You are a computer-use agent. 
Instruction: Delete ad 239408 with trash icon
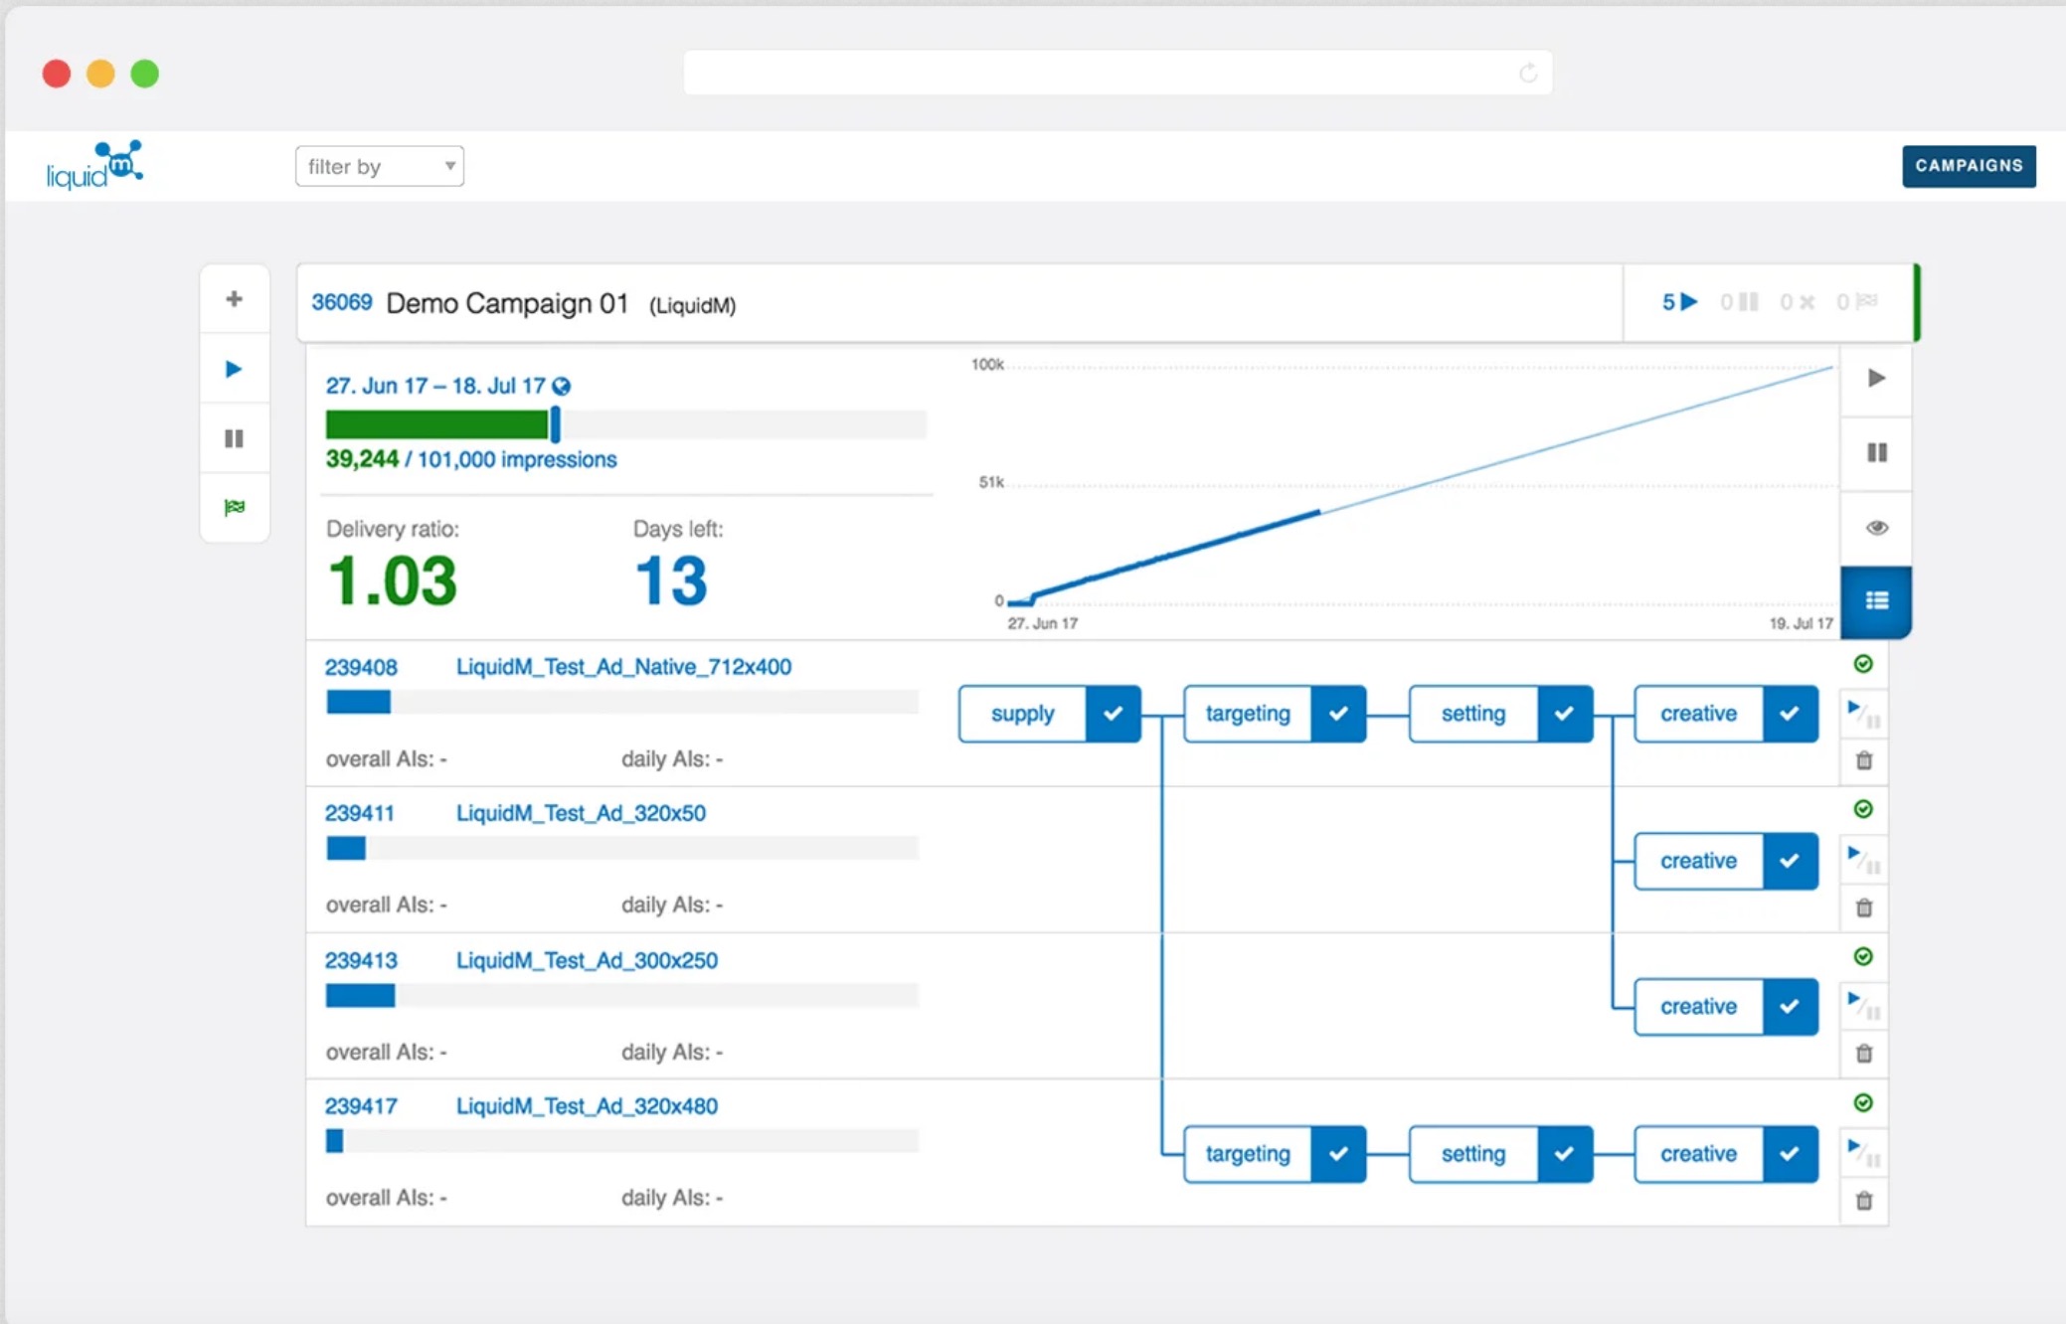point(1864,761)
